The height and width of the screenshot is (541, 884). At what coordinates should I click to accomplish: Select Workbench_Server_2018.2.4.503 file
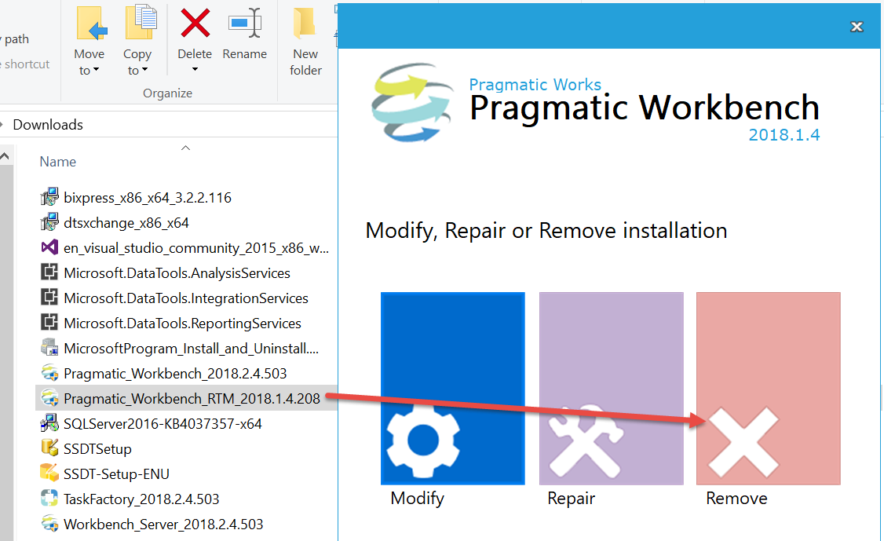(x=163, y=524)
